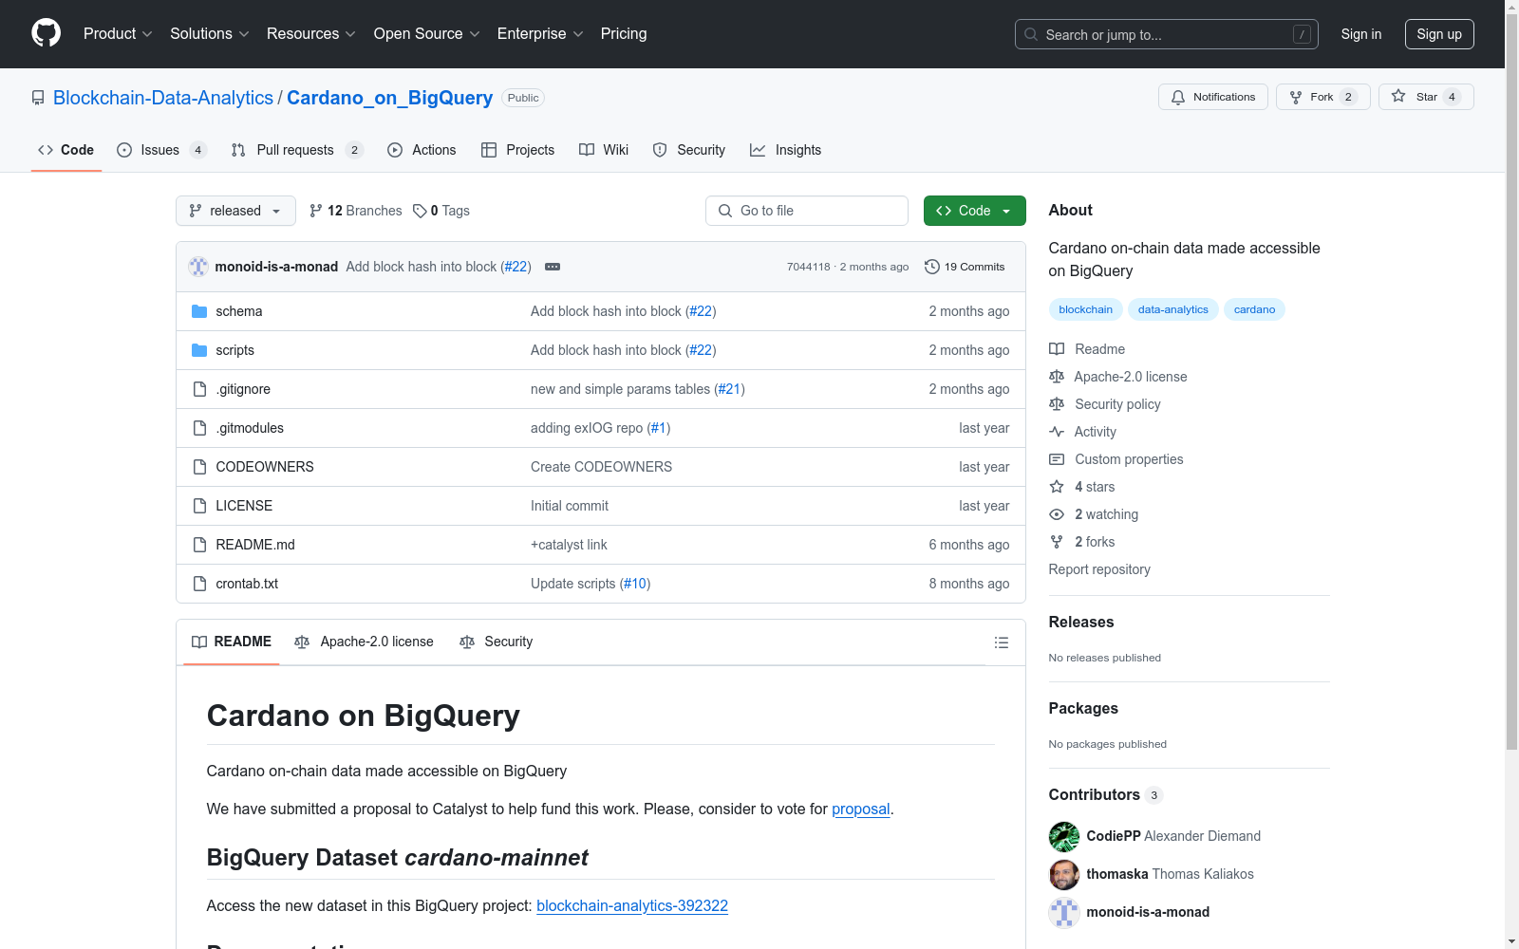This screenshot has width=1519, height=949.
Task: Open the Product menu dropdown
Action: (x=118, y=33)
